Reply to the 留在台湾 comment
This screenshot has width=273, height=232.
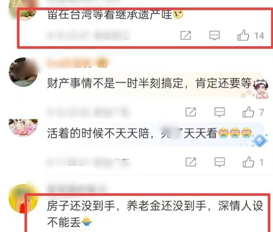coord(214,35)
